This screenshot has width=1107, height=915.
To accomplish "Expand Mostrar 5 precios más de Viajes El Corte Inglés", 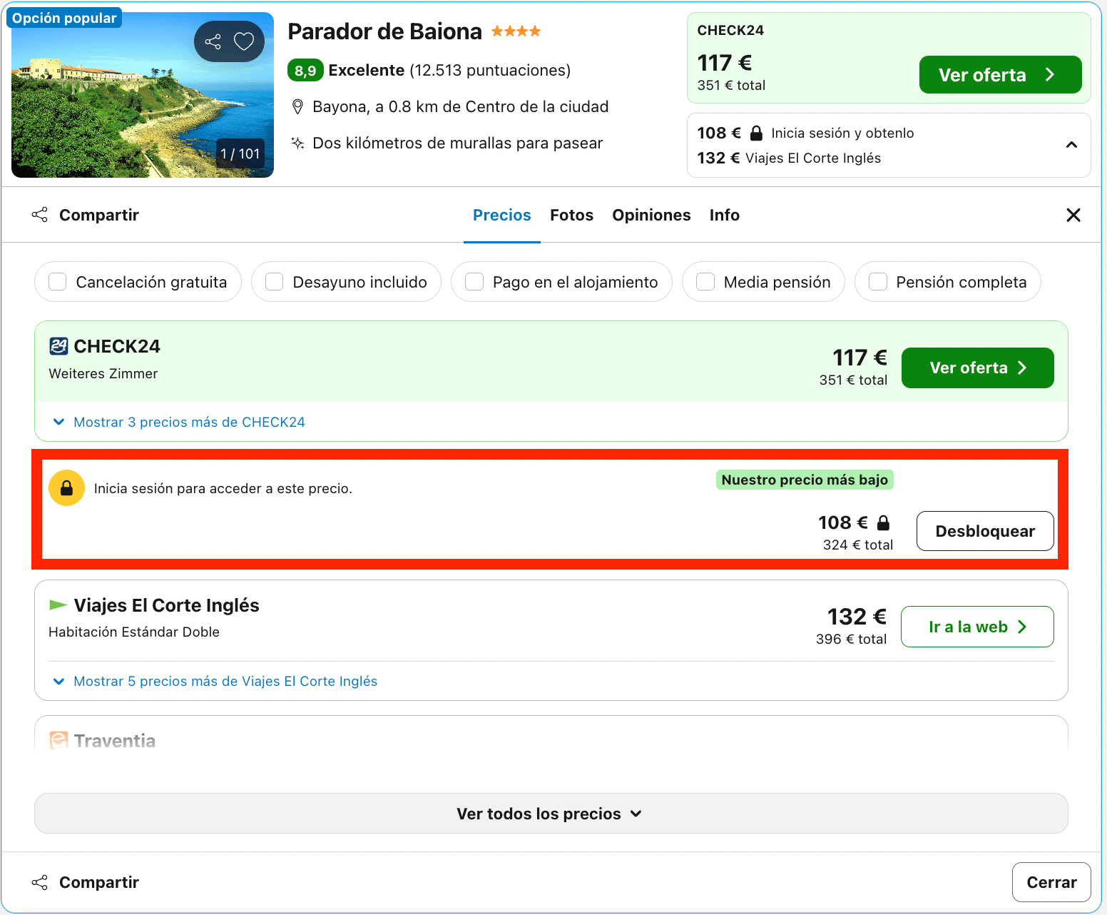I will pos(215,681).
